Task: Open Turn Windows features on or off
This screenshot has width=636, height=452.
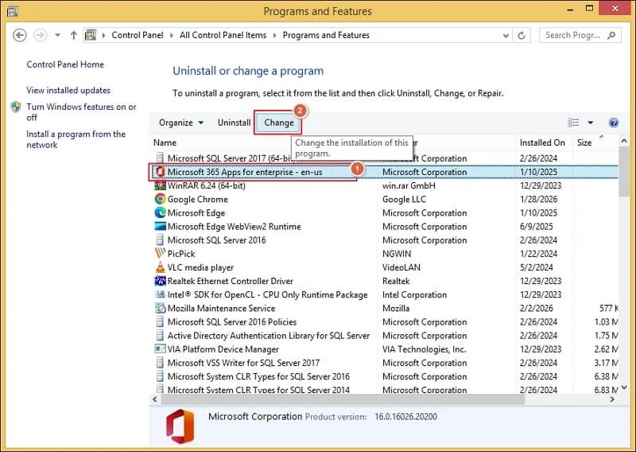Action: coord(81,112)
